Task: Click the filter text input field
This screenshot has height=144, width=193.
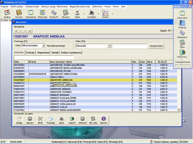Action: point(129,46)
